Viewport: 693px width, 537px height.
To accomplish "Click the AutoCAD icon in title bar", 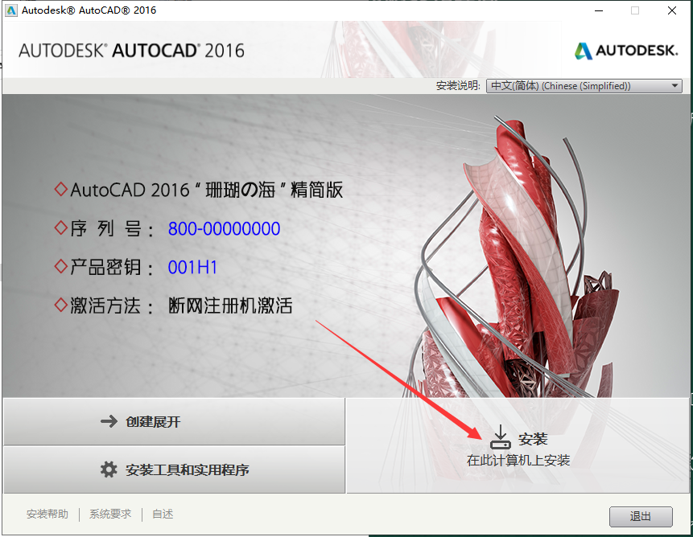I will pyautogui.click(x=10, y=10).
